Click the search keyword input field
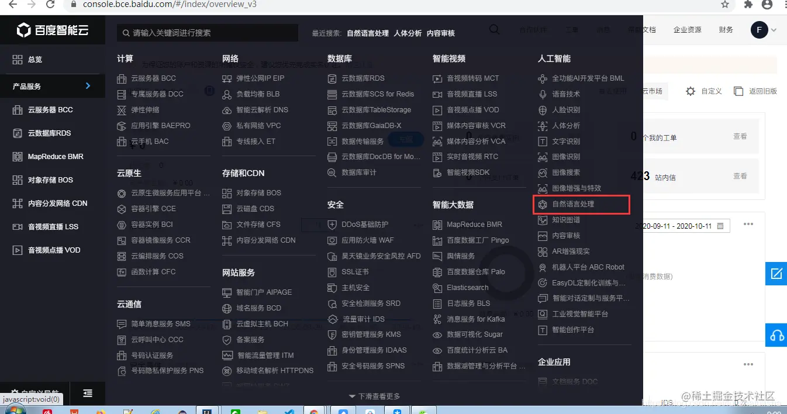This screenshot has width=787, height=414. coord(207,33)
